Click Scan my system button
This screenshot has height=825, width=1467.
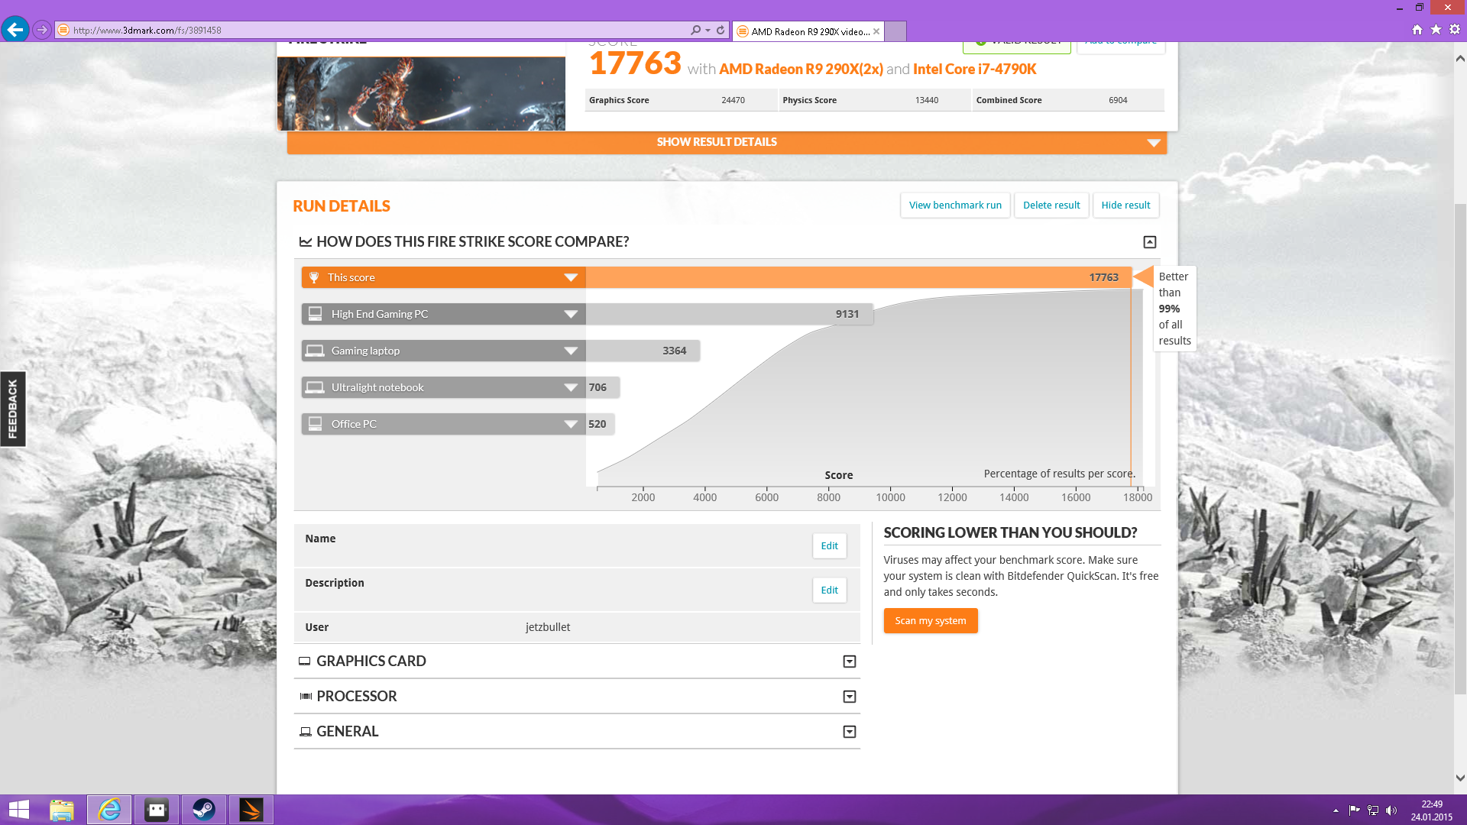[931, 621]
